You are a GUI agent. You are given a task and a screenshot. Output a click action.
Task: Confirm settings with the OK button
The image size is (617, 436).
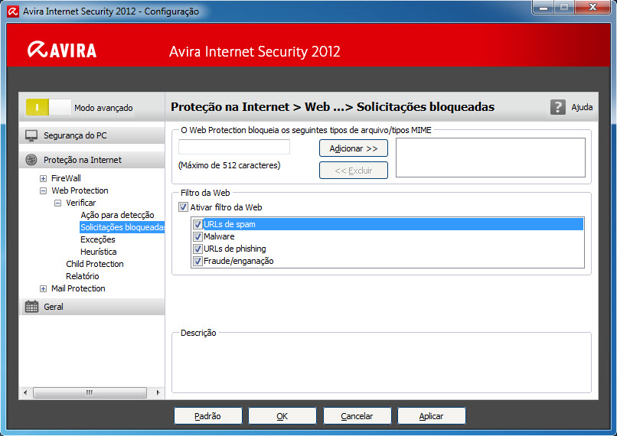click(x=282, y=416)
